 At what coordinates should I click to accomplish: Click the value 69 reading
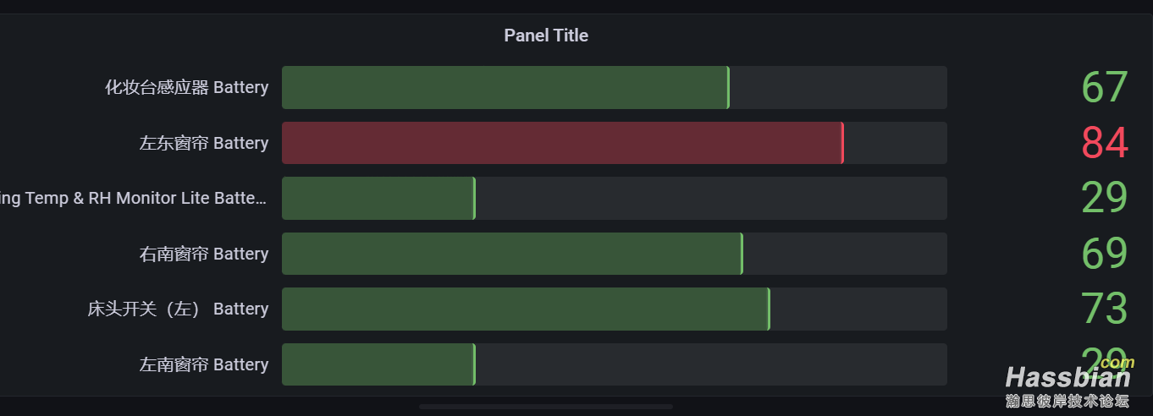[x=1105, y=254]
